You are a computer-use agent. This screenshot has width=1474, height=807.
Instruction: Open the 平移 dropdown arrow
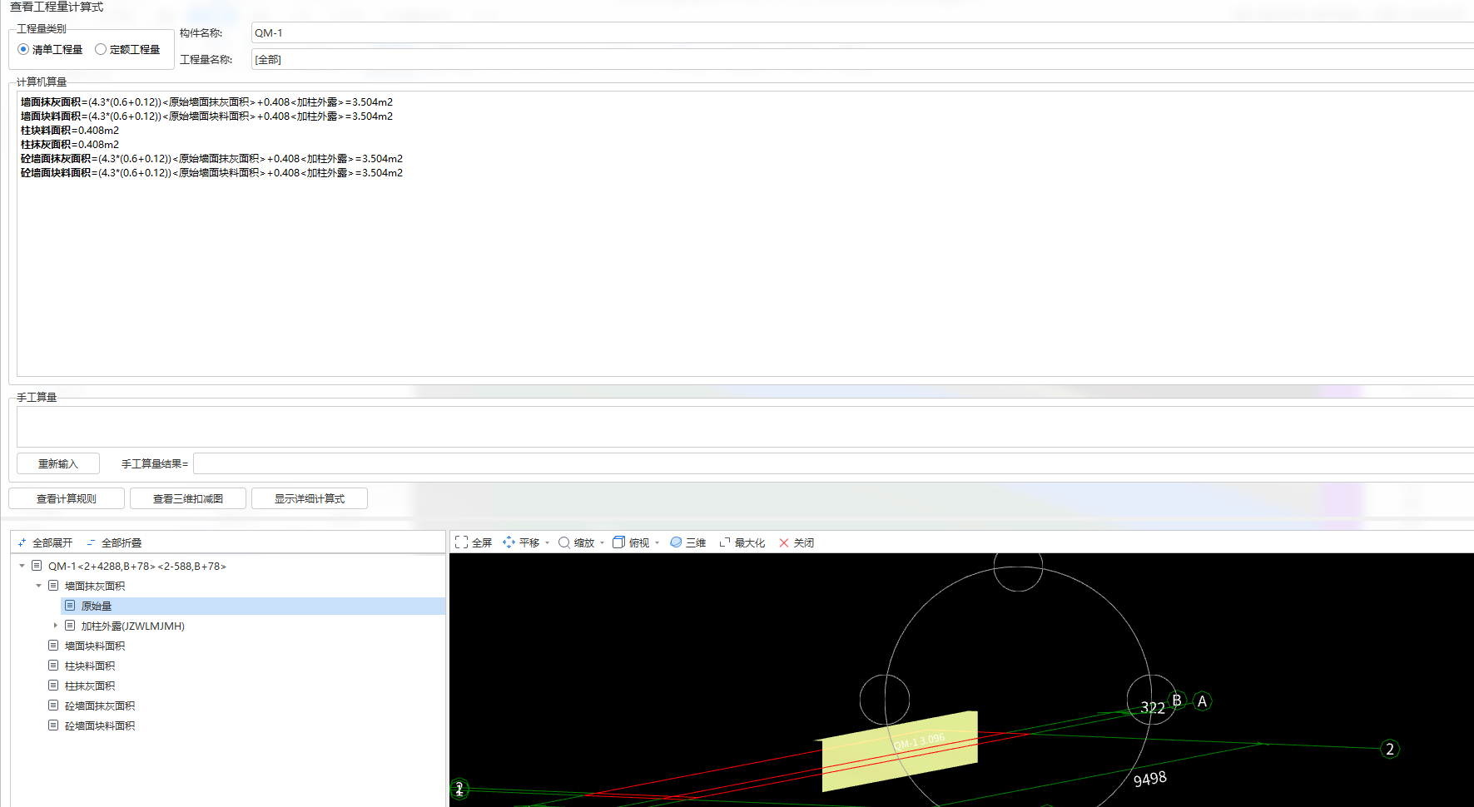(x=547, y=543)
